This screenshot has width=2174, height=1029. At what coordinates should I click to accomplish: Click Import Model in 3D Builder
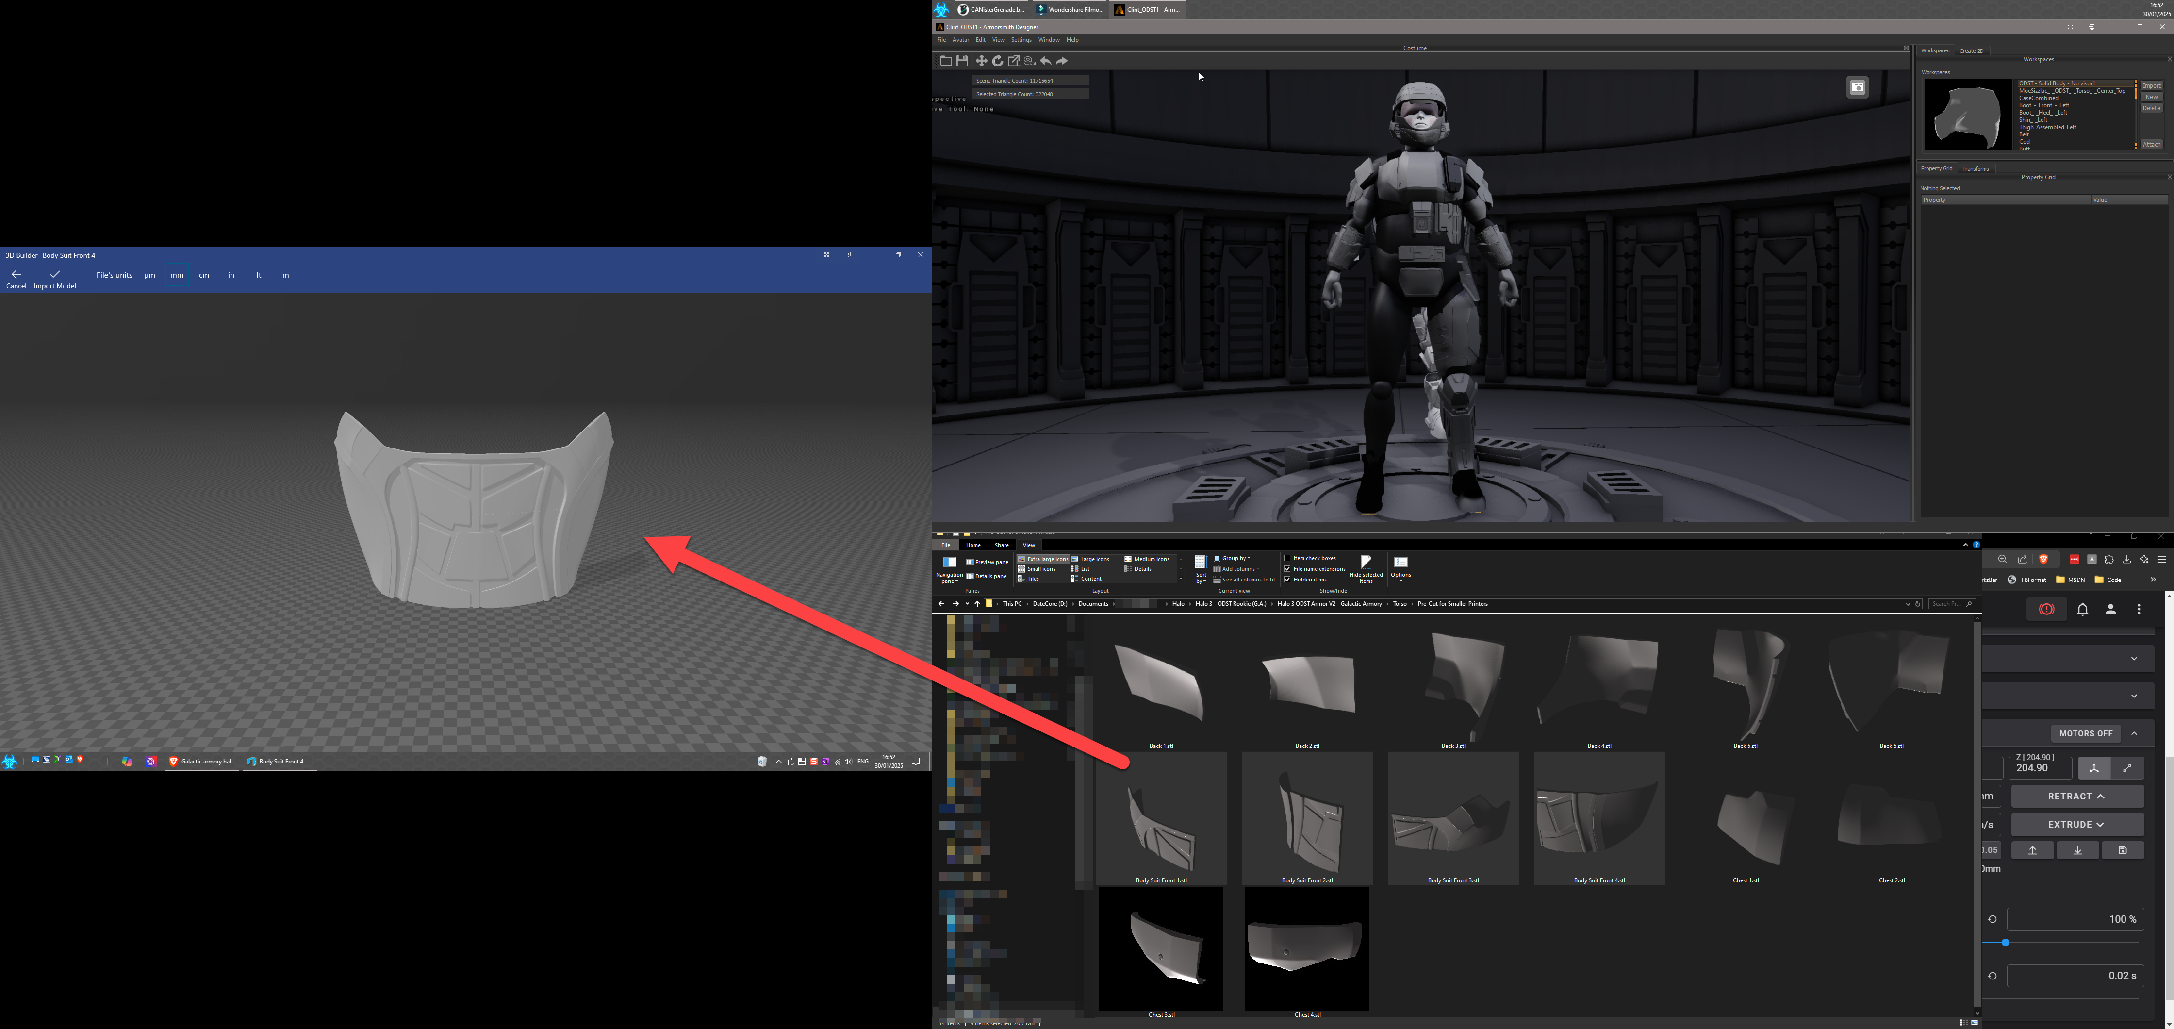coord(55,279)
